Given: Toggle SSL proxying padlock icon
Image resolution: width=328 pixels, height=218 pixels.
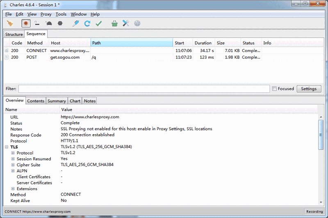Looking at the screenshot, I should tap(37, 24).
